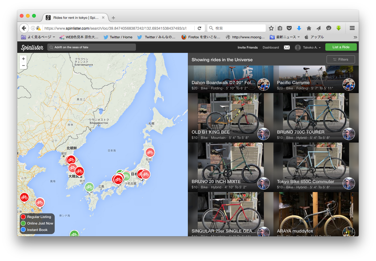Click the browser 検索 search box
The width and height of the screenshot is (376, 261).
(236, 28)
